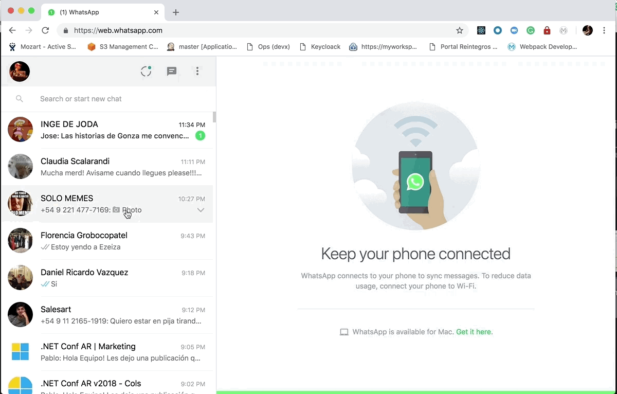Open Portal Reintegros bookmark

[x=463, y=46]
